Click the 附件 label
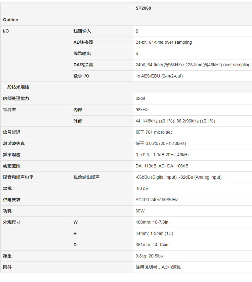Image resolution: width=252 pixels, height=282 pixels. coord(7,267)
